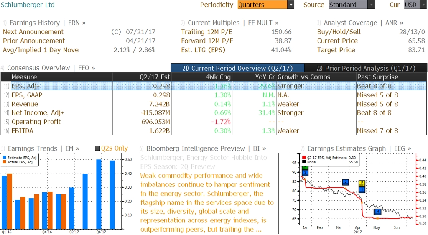
Task: Select the EBITDA measure row
Action: point(214,131)
